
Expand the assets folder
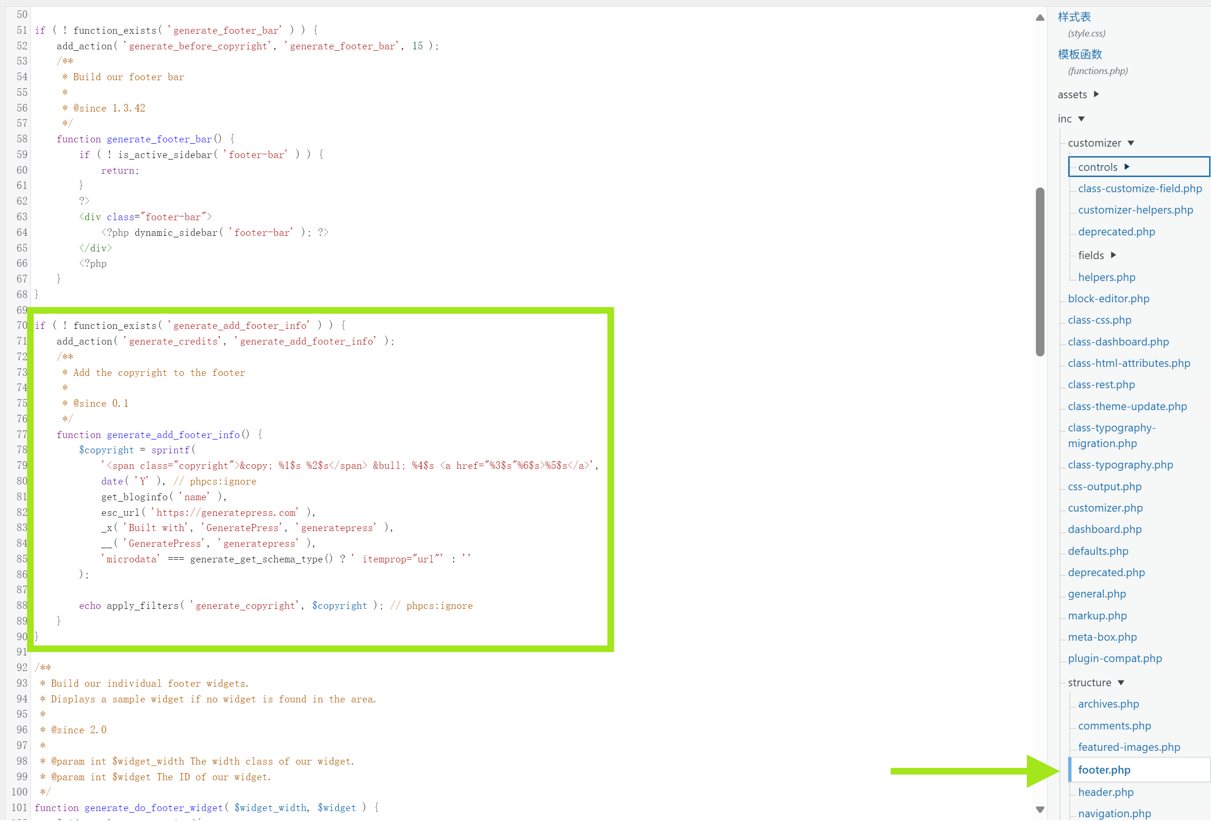(x=1078, y=94)
